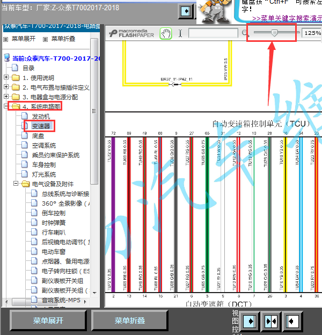This screenshot has height=335, width=322.
Task: Open the 总线系统与诊断接 item
Action: click(65, 194)
